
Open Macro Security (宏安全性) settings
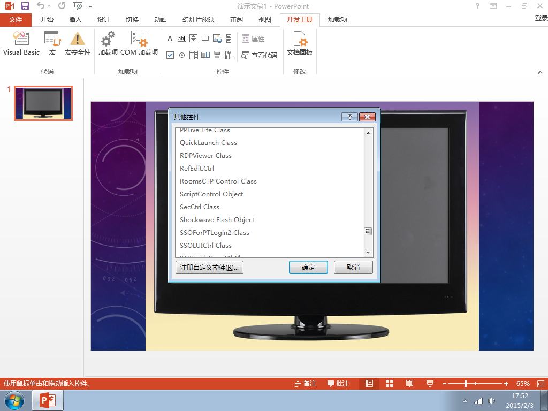tap(78, 43)
